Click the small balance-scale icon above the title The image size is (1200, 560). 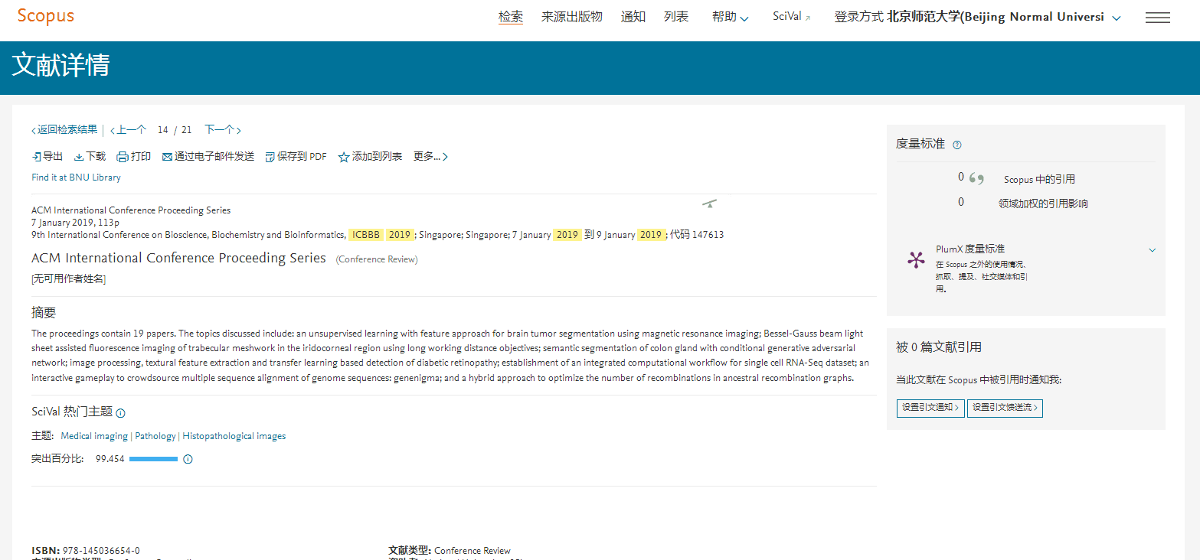710,203
